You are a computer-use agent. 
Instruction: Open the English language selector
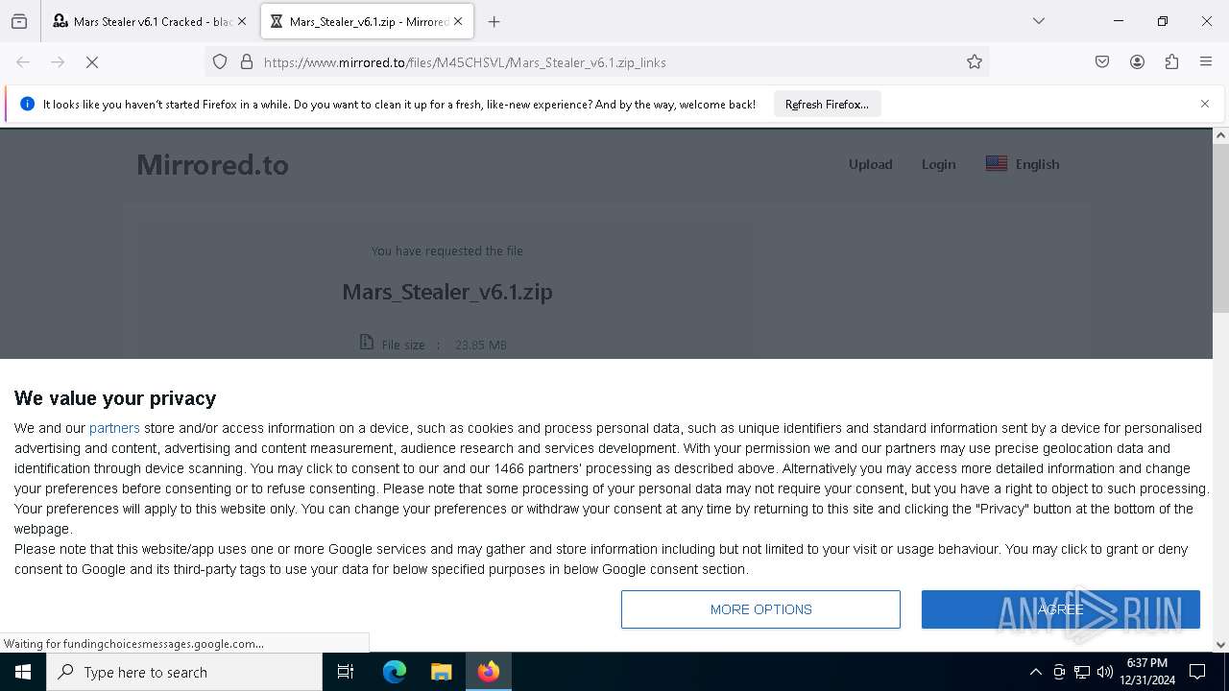pyautogui.click(x=1023, y=164)
